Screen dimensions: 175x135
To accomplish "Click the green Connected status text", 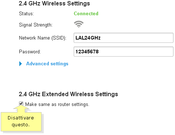I will pyautogui.click(x=86, y=13).
